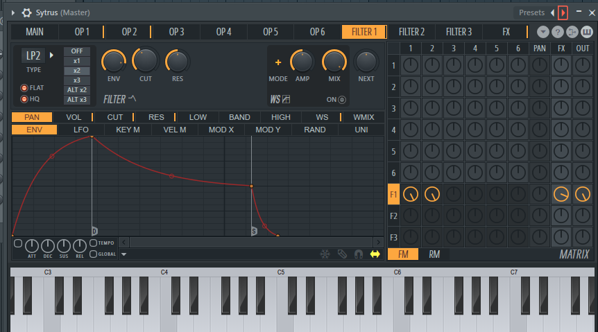Select the UNI articulation tab
This screenshot has width=598, height=332.
point(361,130)
